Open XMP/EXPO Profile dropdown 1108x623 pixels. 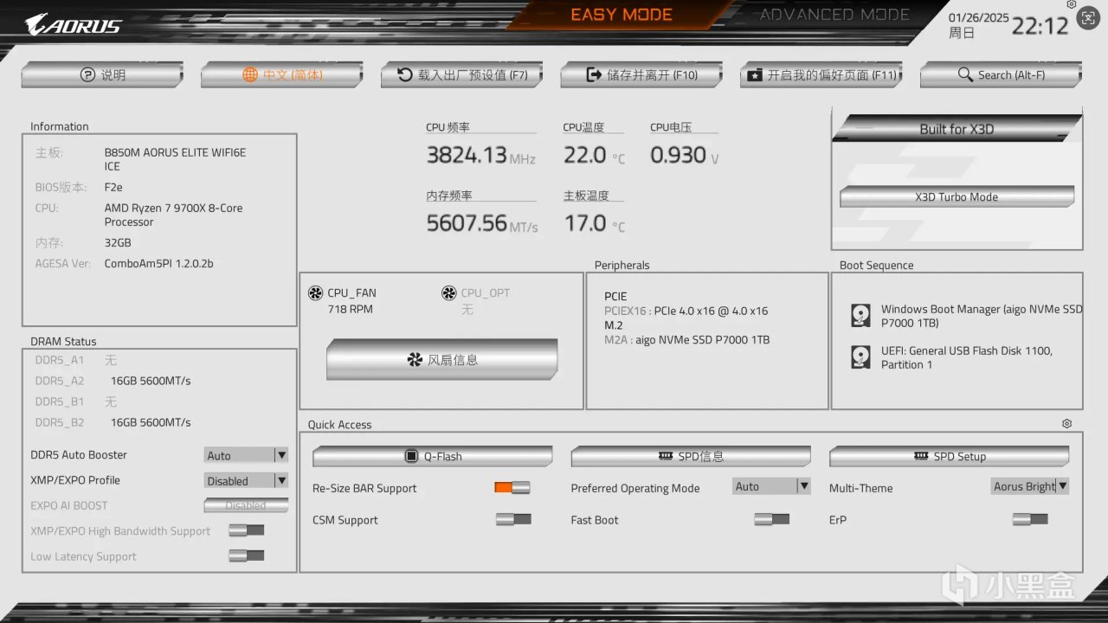point(246,480)
